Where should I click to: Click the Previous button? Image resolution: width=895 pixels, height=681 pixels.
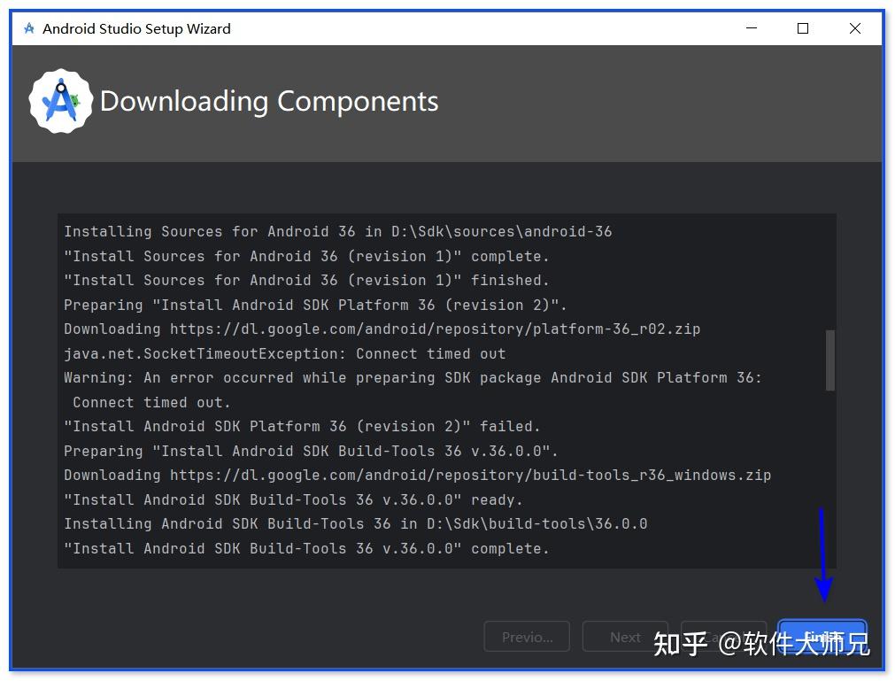pos(527,637)
